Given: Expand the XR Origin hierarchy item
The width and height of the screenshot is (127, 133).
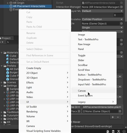Looking at the screenshot, I should tap(8, 3).
